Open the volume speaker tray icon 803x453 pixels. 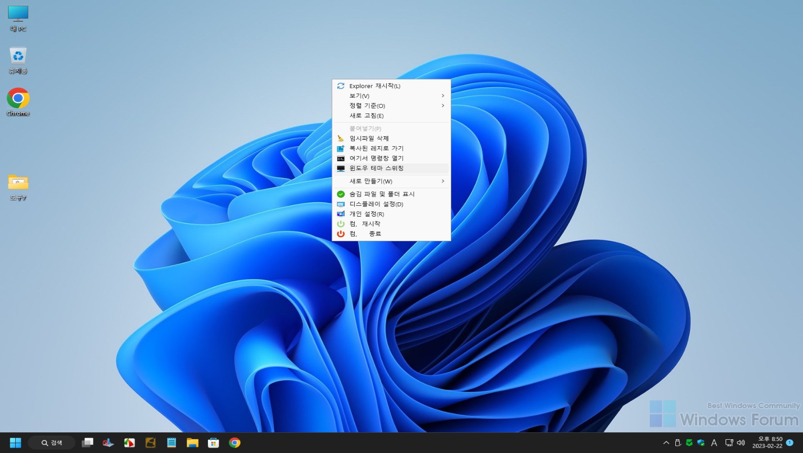[x=741, y=443]
